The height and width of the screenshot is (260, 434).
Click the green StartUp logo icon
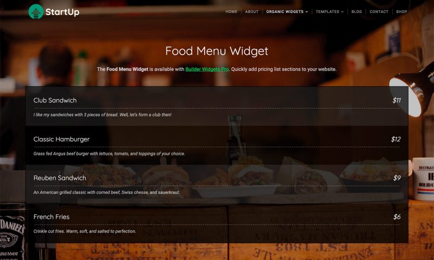click(36, 11)
